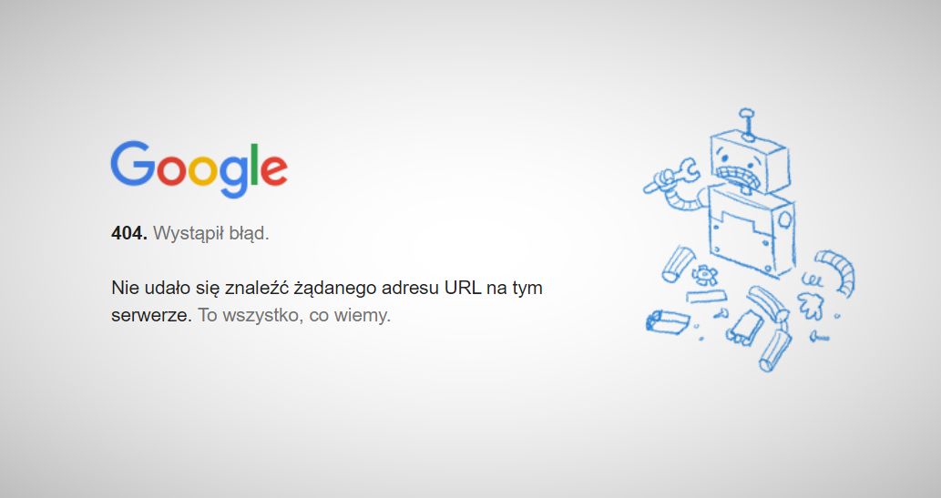Click the robot's antenna
Screen dimensions: 941x498
[747, 124]
